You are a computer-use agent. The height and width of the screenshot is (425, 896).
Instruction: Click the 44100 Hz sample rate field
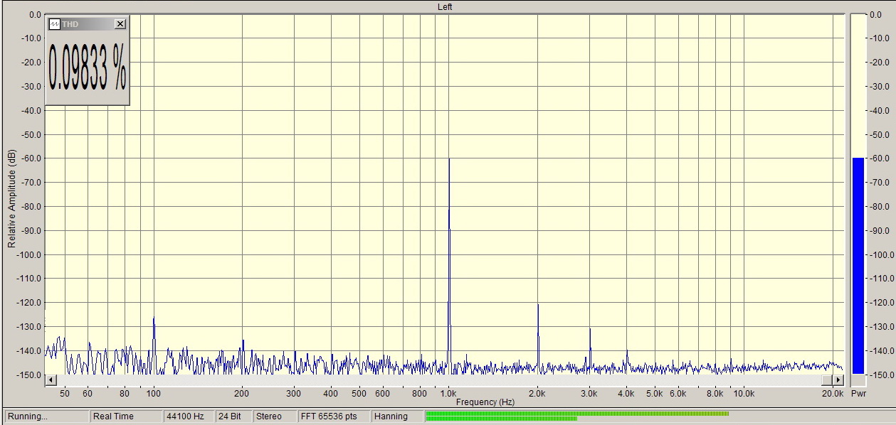(x=189, y=416)
